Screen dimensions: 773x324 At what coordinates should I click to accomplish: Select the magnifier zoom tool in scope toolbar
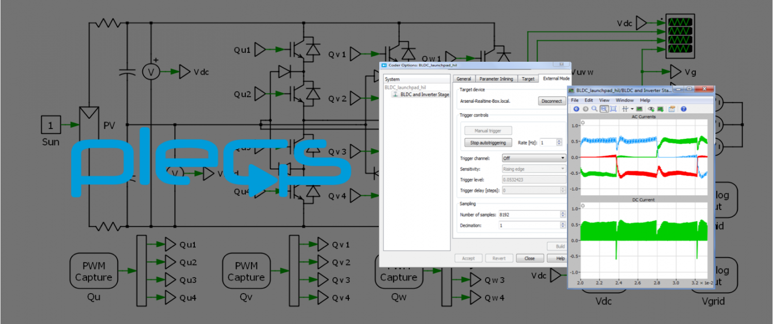point(594,109)
